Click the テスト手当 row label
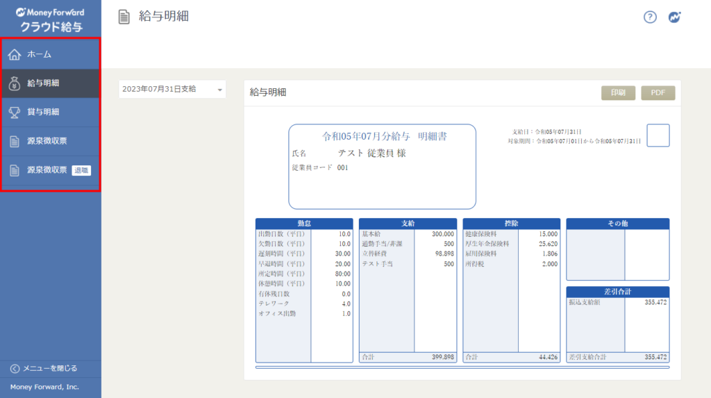The width and height of the screenshot is (711, 398). click(x=377, y=264)
